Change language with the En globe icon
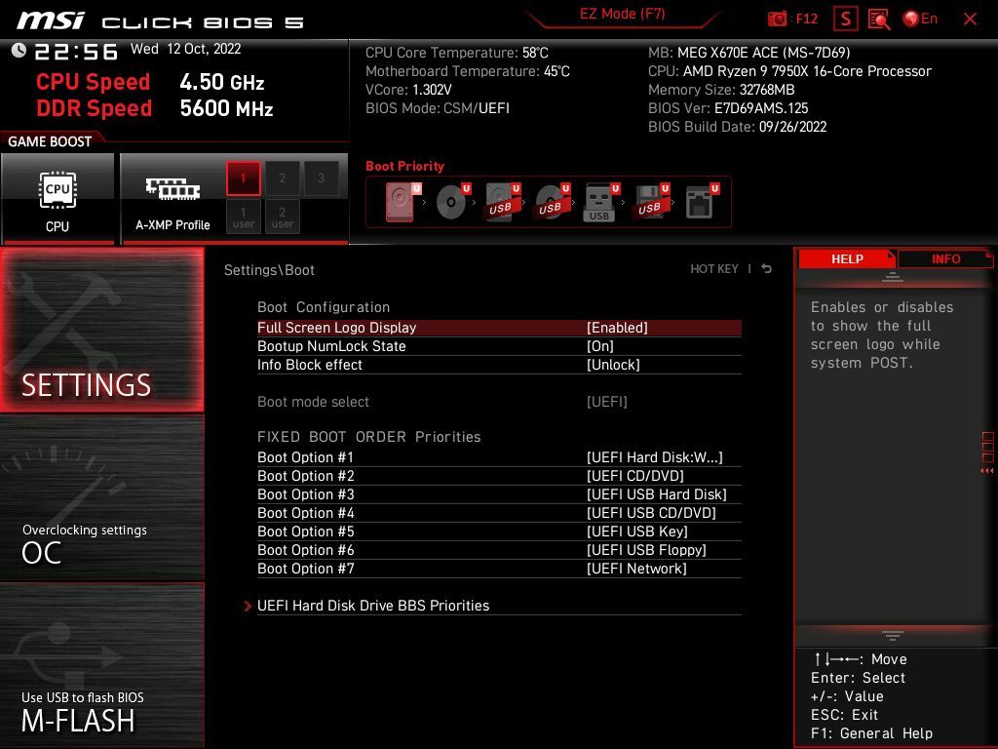Image resolution: width=998 pixels, height=749 pixels. click(920, 20)
